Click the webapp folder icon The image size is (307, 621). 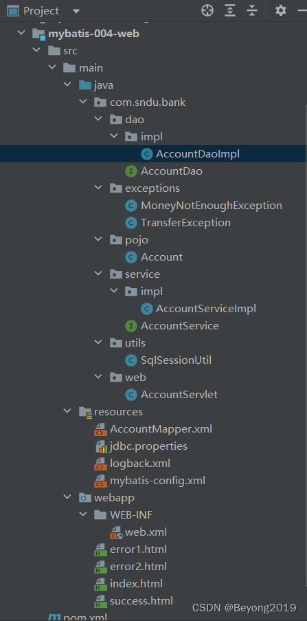click(85, 498)
